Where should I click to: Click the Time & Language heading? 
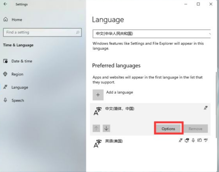tap(18, 45)
